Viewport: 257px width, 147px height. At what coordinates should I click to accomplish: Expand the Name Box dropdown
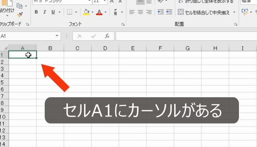[x=57, y=36]
